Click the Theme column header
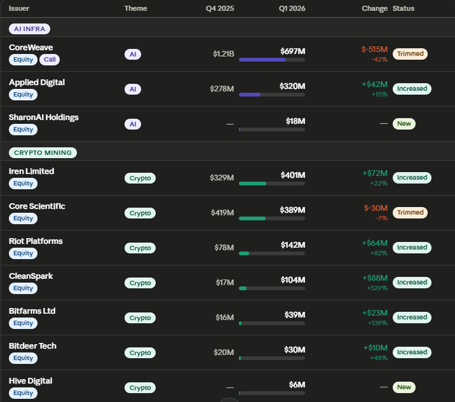 pyautogui.click(x=135, y=8)
